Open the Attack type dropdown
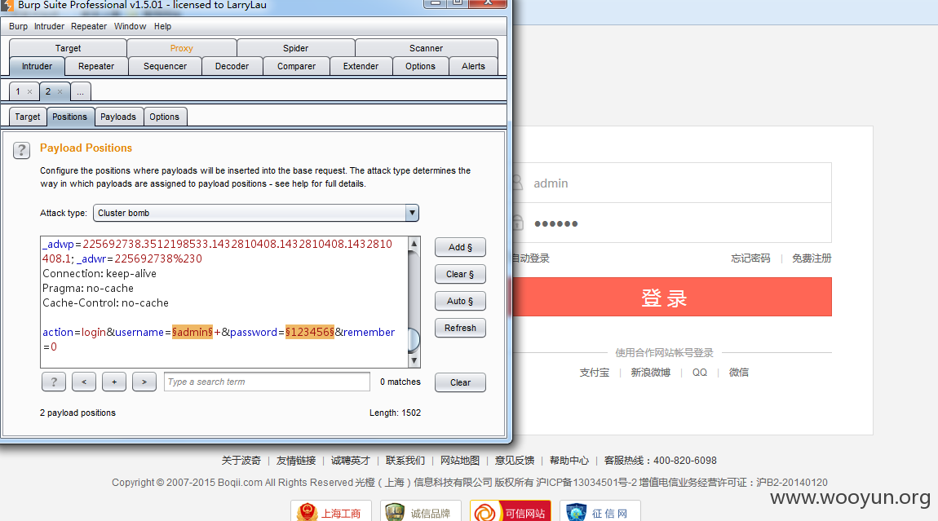The height and width of the screenshot is (521, 938). point(412,213)
